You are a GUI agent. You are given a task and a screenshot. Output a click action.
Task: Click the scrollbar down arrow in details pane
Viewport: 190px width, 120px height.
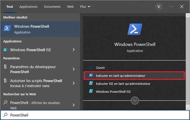(188, 108)
